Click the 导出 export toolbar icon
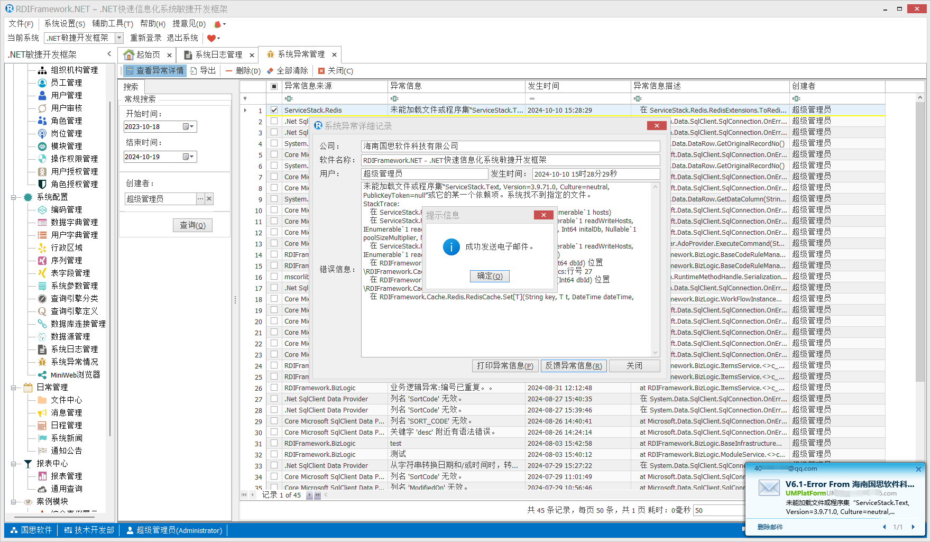The width and height of the screenshot is (931, 542). pos(194,71)
